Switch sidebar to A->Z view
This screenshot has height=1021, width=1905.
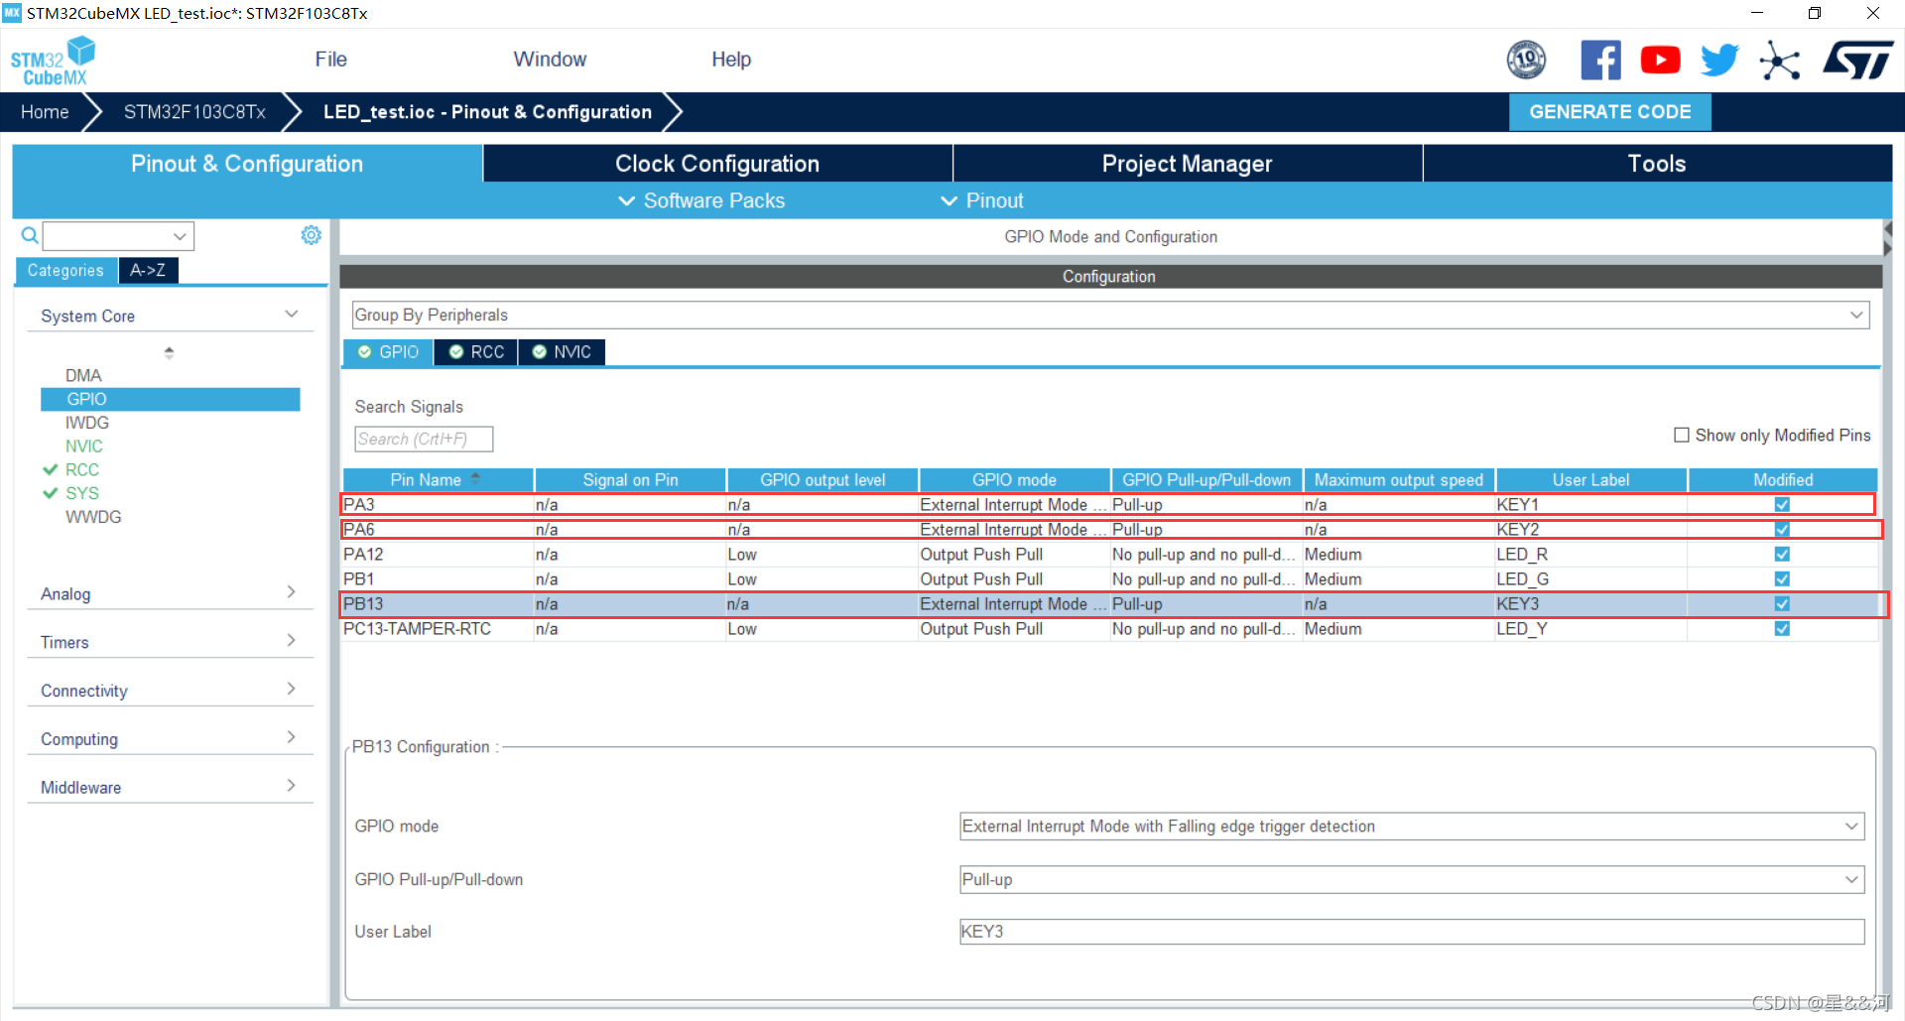pyautogui.click(x=148, y=270)
